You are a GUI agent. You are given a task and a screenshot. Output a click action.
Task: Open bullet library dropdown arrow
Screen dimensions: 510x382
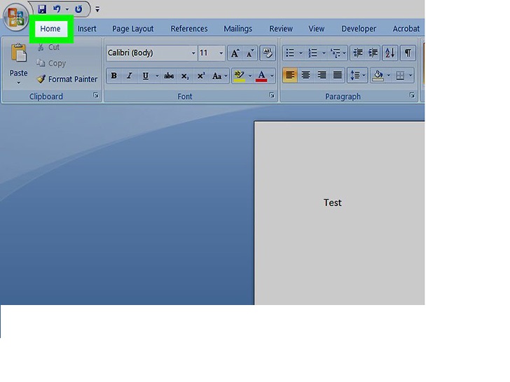click(x=301, y=53)
